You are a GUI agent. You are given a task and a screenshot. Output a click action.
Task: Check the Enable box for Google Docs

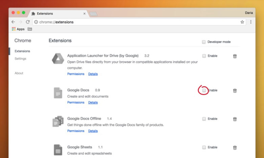(204, 91)
